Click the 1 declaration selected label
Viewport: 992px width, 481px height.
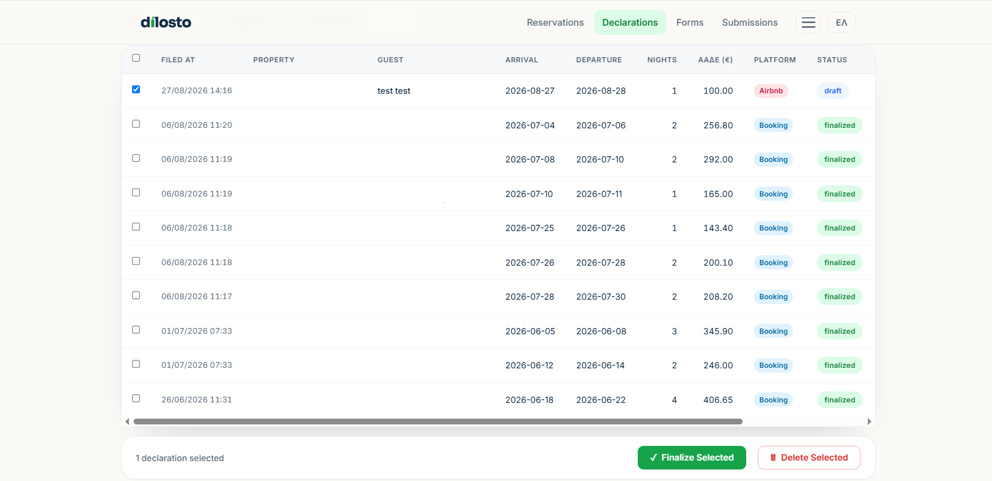(180, 458)
